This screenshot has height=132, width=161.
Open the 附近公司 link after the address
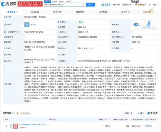(x=126, y=61)
